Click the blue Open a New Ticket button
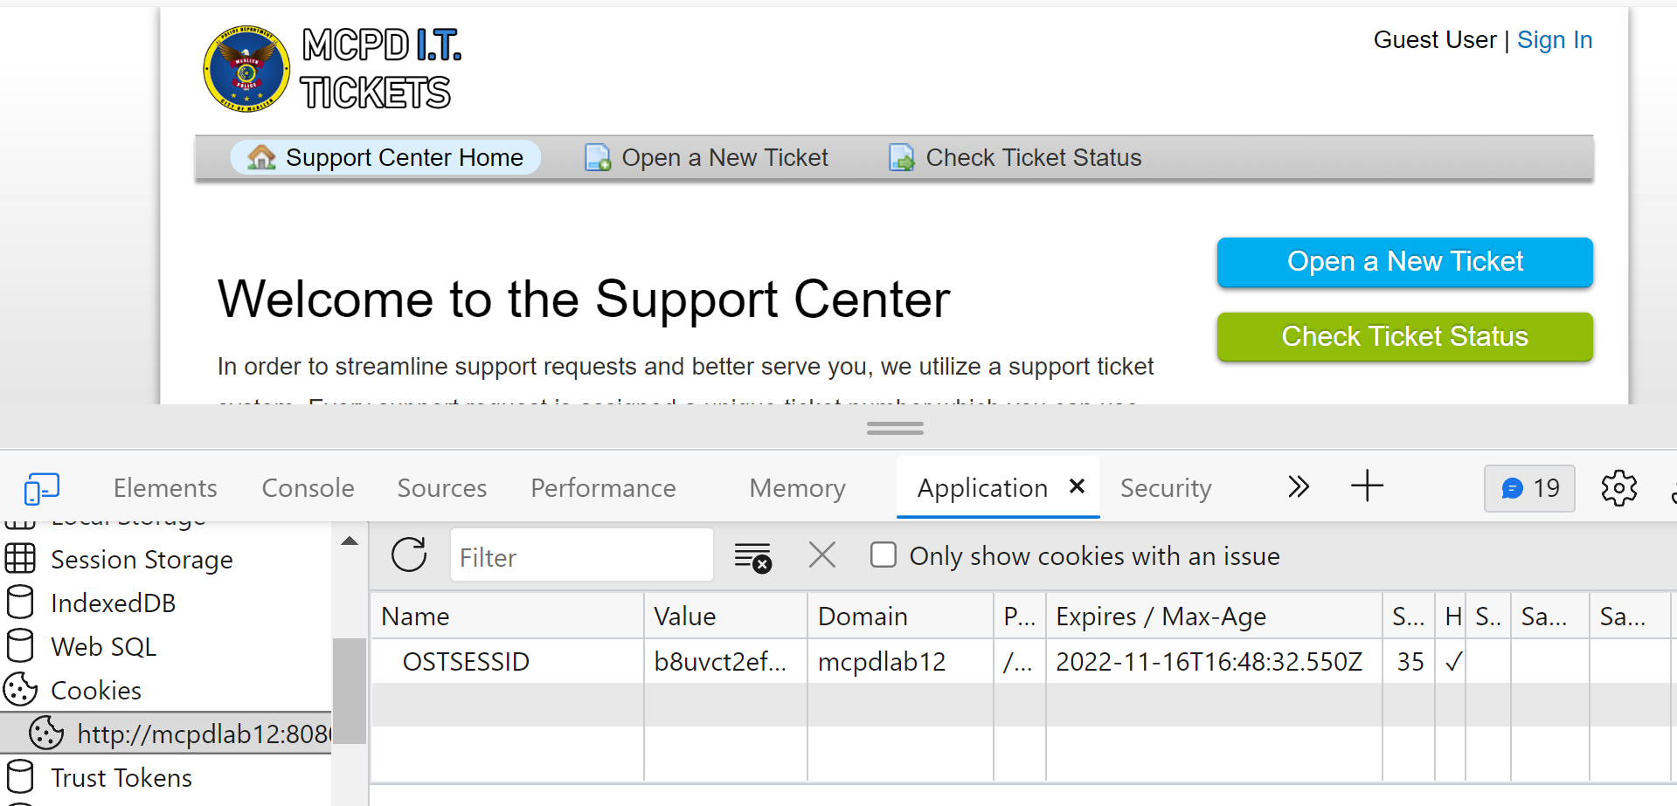 click(x=1404, y=262)
